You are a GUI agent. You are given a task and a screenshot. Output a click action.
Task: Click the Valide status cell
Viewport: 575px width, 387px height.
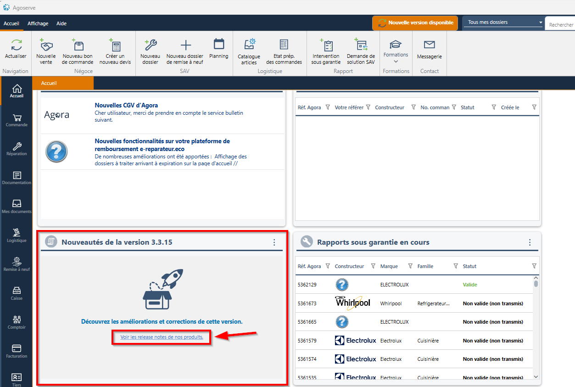click(470, 285)
